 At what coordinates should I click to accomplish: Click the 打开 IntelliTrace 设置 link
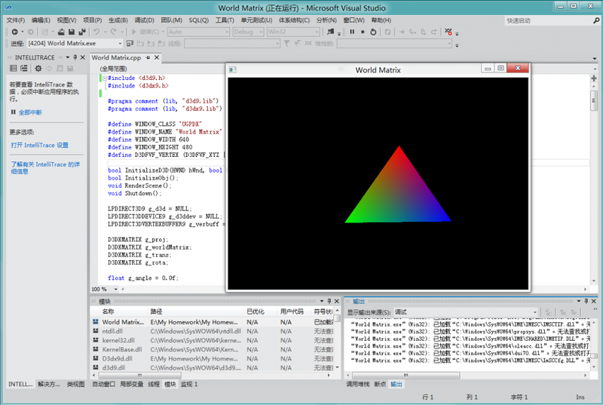click(x=39, y=144)
